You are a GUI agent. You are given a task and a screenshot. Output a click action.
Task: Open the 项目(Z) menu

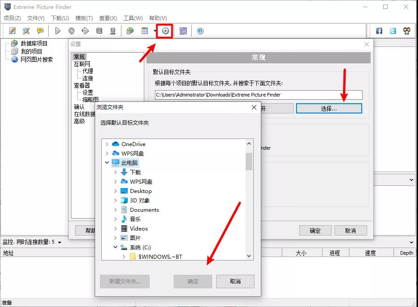tap(12, 18)
